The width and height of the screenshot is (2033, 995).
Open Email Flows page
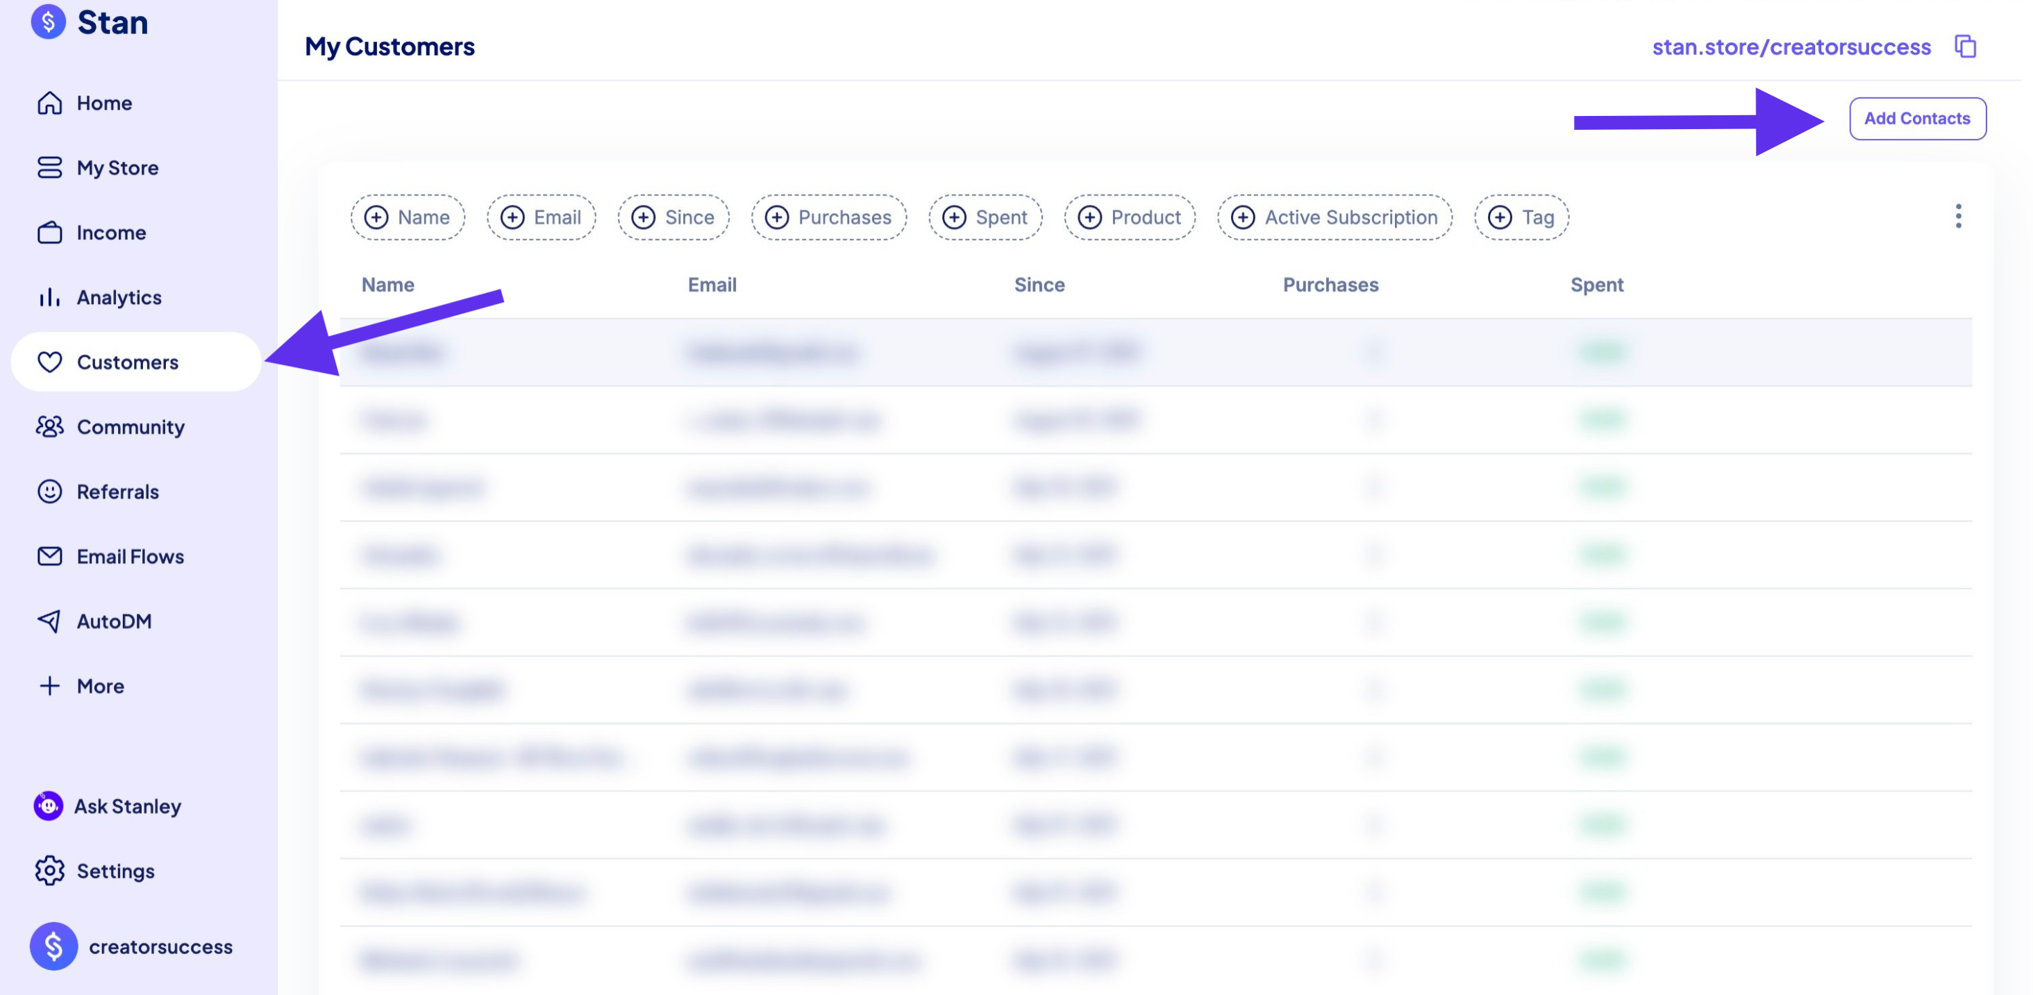131,555
